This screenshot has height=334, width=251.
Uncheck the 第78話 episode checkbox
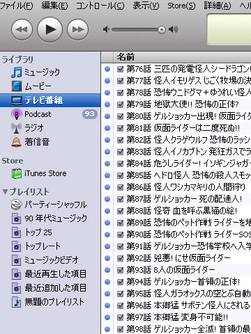tap(121, 93)
